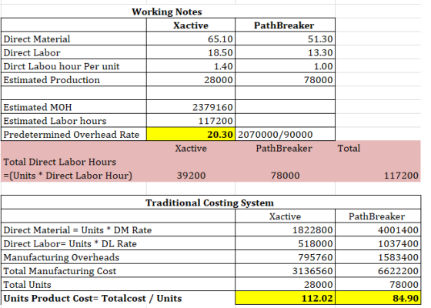Click the PathBreaker header in Working Notes

(x=284, y=25)
